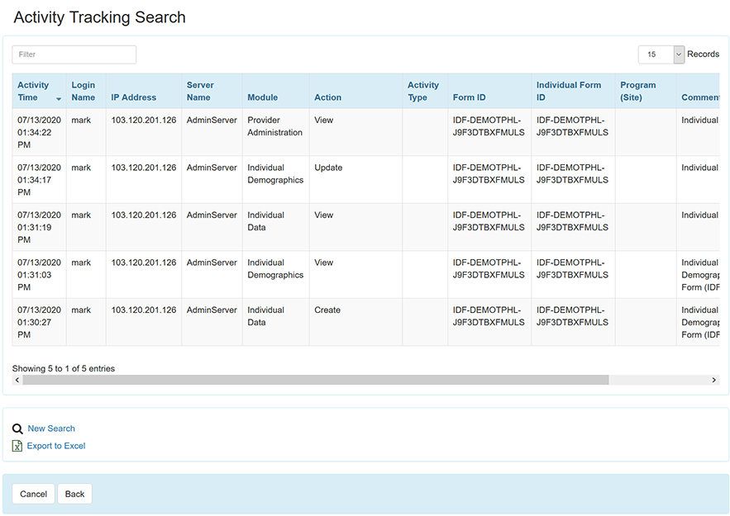Click Individual Form ID in the 01:31:19 row

click(572, 221)
